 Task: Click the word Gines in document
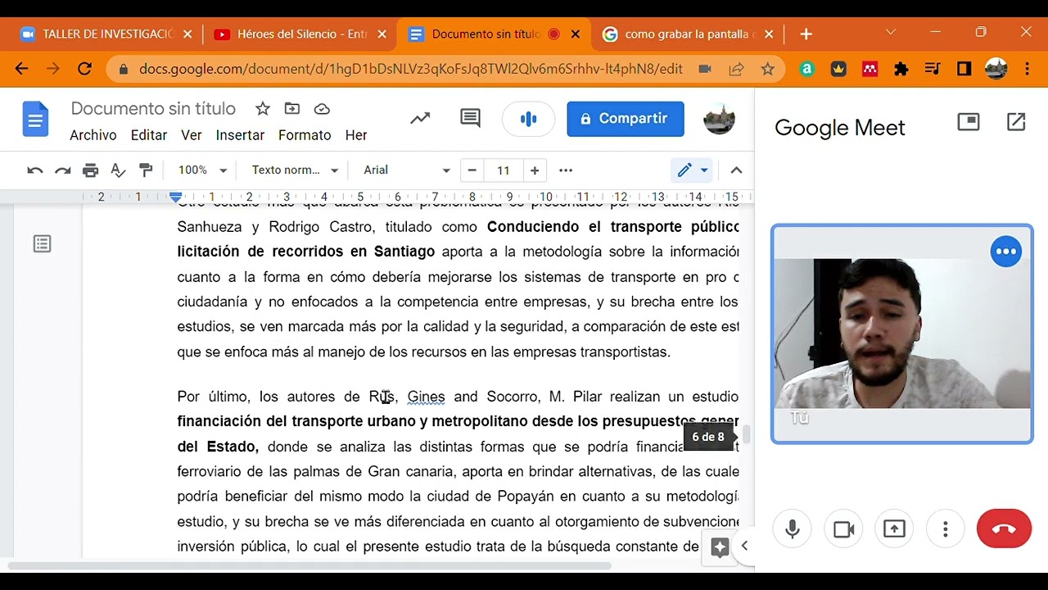coord(427,397)
